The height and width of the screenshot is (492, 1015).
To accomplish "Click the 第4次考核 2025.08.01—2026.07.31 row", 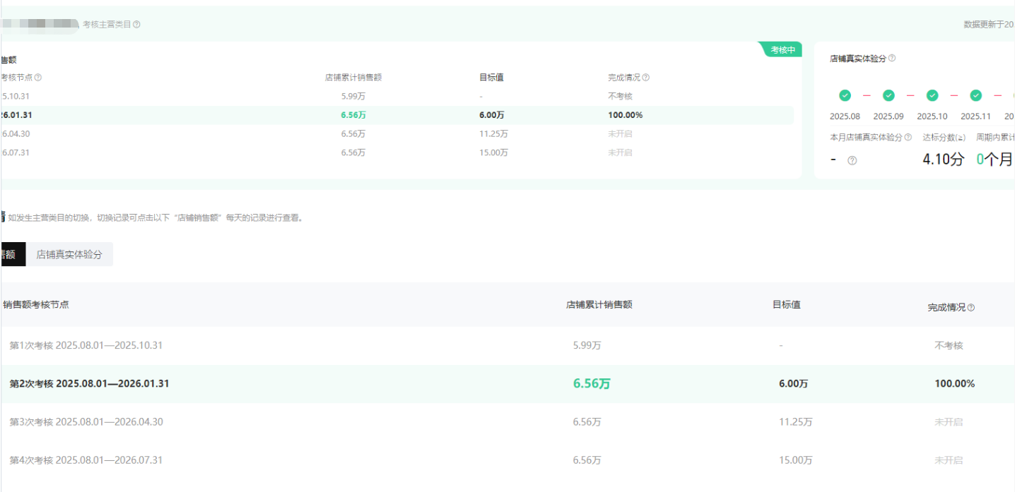I will pos(86,460).
